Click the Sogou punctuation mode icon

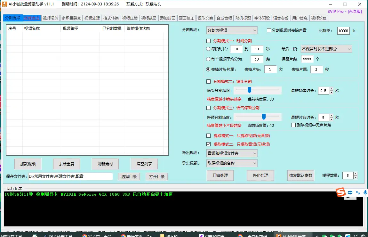(358, 193)
